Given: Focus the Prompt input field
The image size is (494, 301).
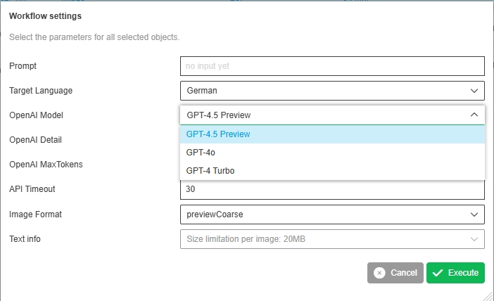Looking at the screenshot, I should coord(332,66).
